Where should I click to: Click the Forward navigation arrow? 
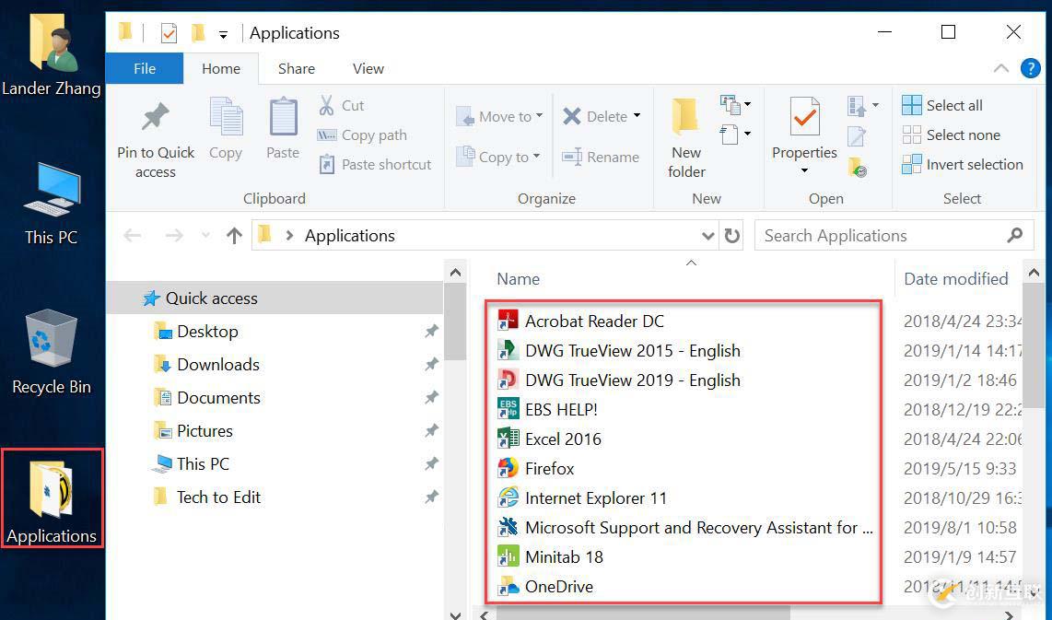point(174,236)
